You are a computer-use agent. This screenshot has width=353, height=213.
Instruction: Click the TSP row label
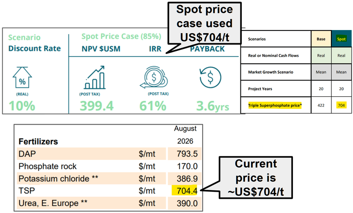pos(27,191)
